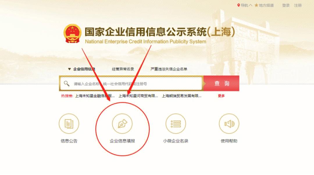The width and height of the screenshot is (314, 175).
Task: Click the national emblem logo
Action: [72, 34]
